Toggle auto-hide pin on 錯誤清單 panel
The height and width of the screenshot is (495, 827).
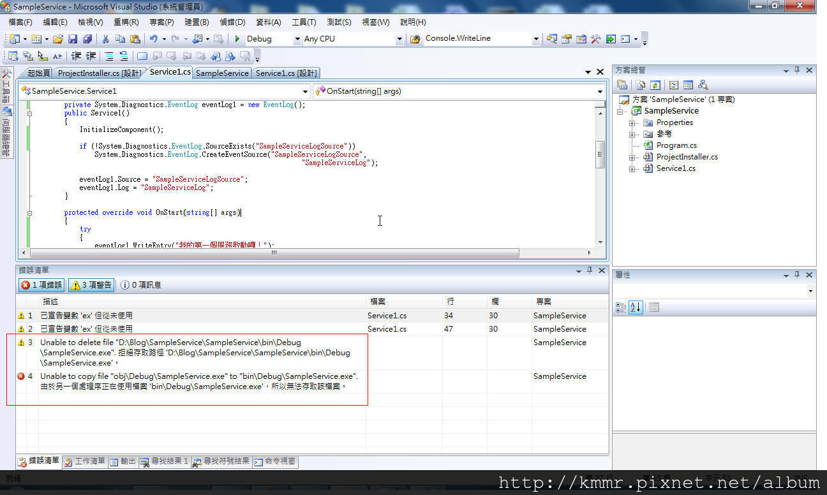click(x=590, y=270)
